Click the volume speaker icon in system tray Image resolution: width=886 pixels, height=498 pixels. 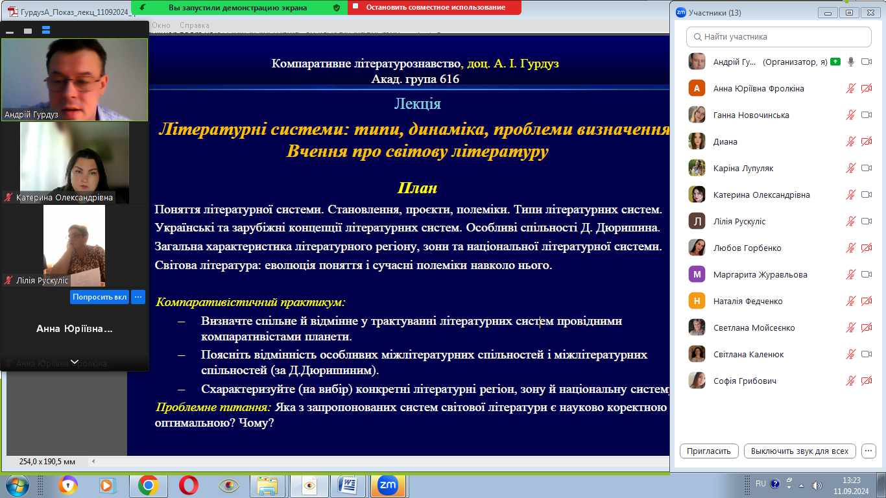(x=817, y=486)
